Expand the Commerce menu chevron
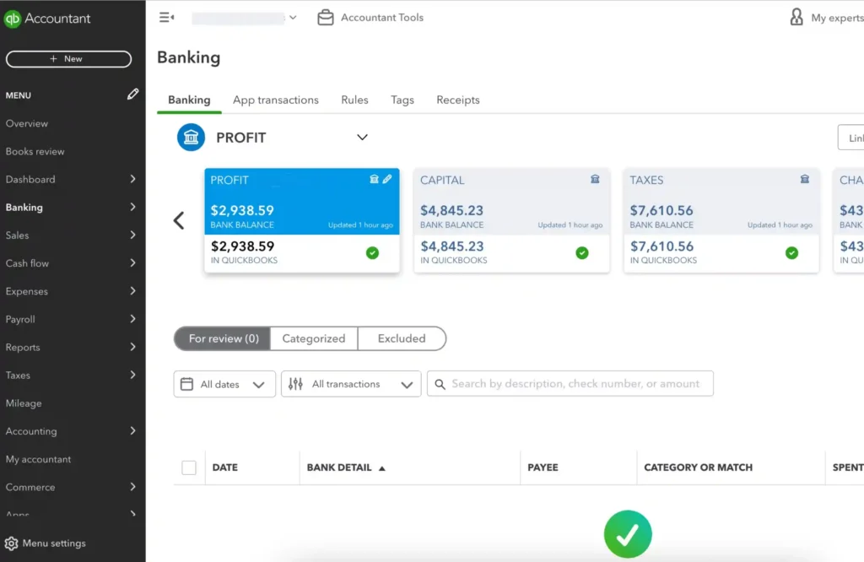Screen dimensions: 864x562 tap(132, 487)
